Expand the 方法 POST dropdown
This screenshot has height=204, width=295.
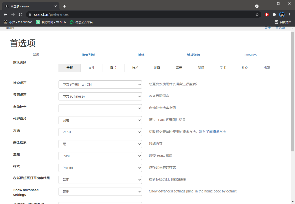[100, 132]
